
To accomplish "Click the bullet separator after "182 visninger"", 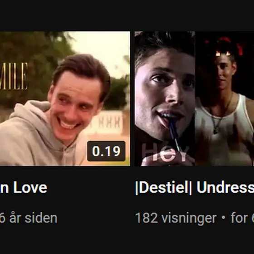I will [x=224, y=218].
